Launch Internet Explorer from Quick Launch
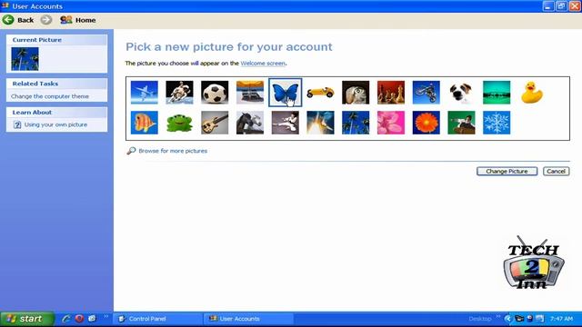Image resolution: width=582 pixels, height=327 pixels. point(66,319)
